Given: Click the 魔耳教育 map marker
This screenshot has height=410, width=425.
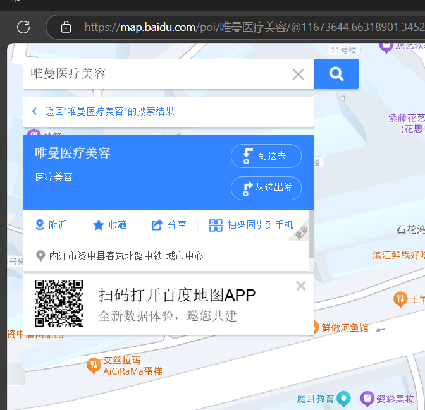Looking at the screenshot, I should (x=343, y=399).
